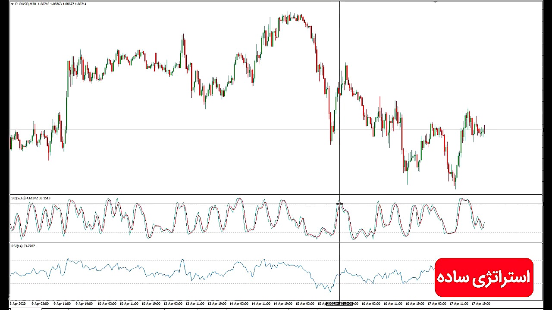The width and height of the screenshot is (552, 310).
Task: Click the 10 Apr 11:00 time axis label
Action: 129,304
